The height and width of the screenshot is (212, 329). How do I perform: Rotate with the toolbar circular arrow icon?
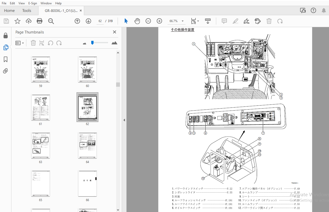280,21
